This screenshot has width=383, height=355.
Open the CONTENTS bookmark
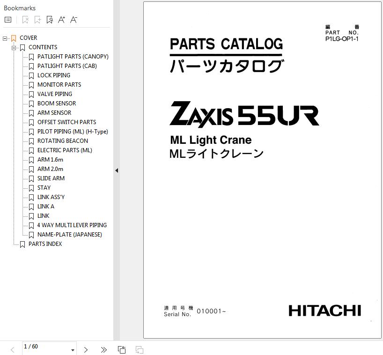tap(43, 47)
